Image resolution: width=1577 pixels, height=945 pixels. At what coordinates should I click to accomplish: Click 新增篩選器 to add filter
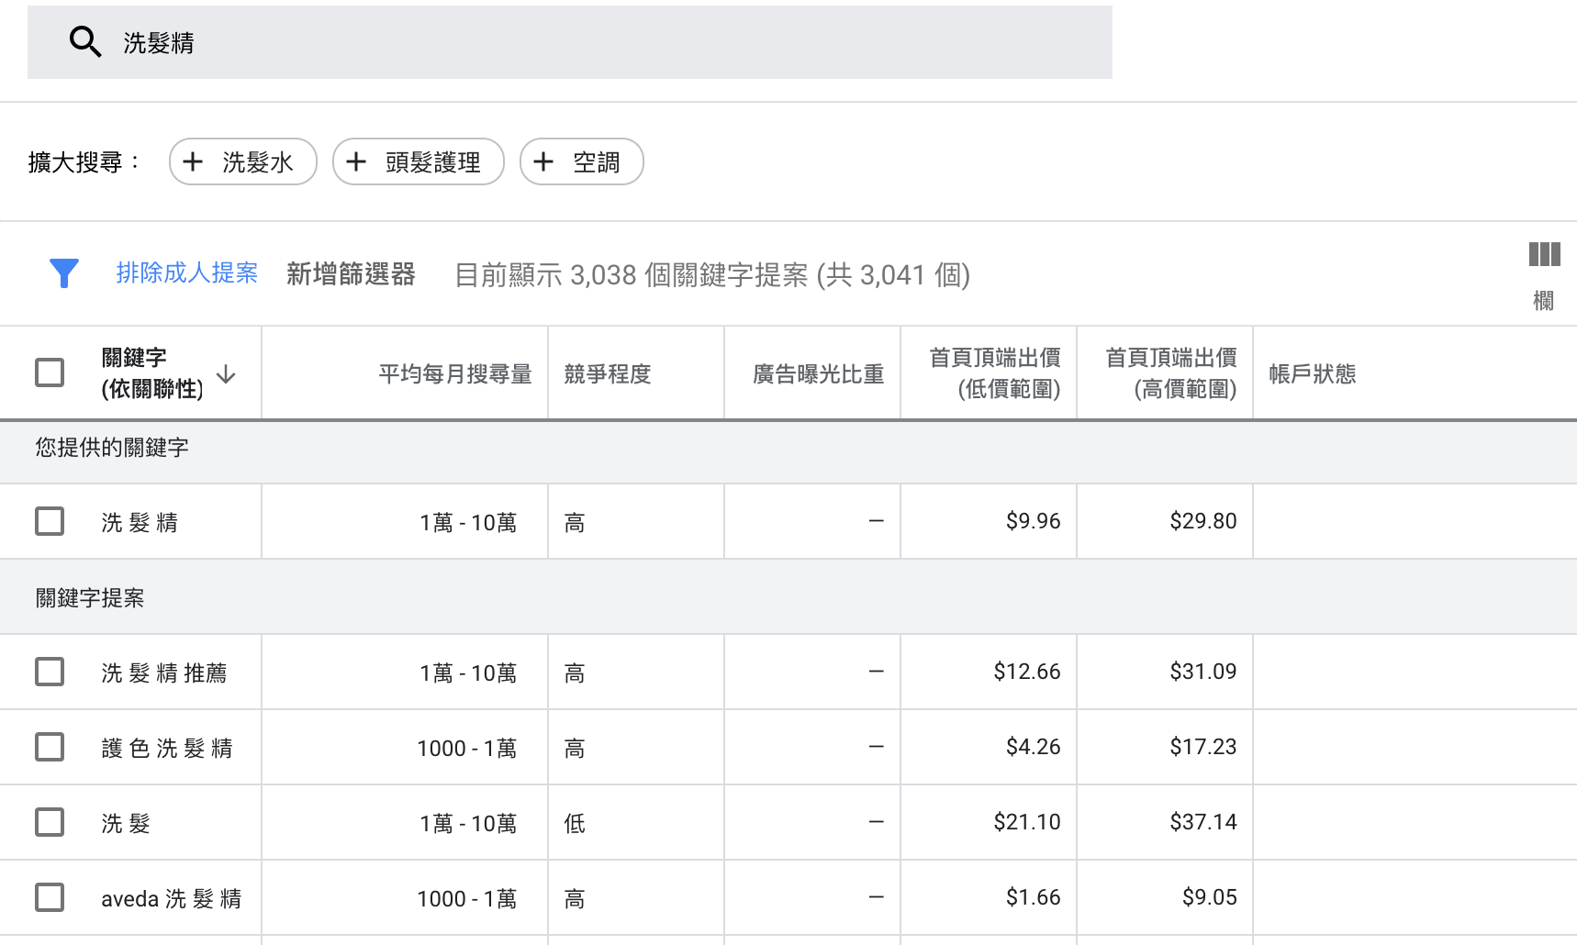tap(351, 273)
